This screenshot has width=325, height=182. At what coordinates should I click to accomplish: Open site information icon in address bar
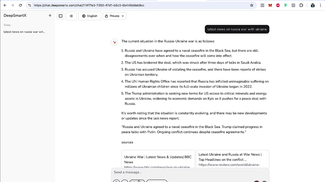coord(29,5)
